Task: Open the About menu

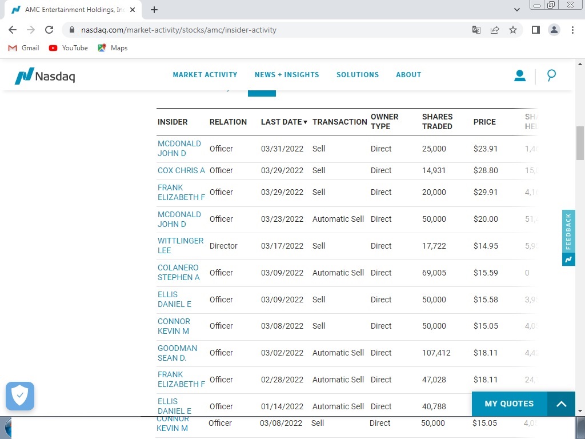Action: [408, 75]
